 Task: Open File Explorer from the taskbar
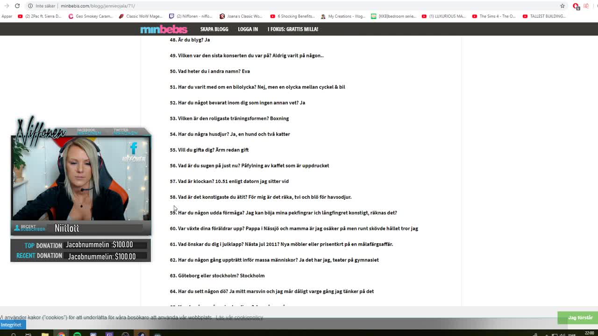[45, 334]
